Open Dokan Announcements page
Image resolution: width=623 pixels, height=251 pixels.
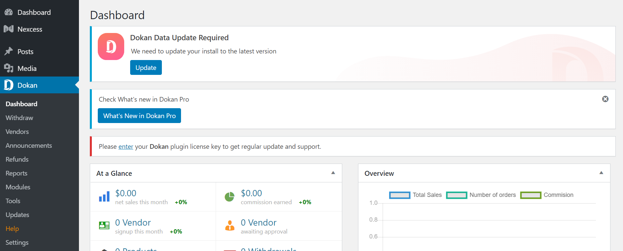pos(29,145)
